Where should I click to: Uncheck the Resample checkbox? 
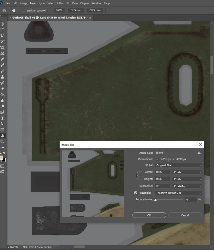[x=135, y=193]
